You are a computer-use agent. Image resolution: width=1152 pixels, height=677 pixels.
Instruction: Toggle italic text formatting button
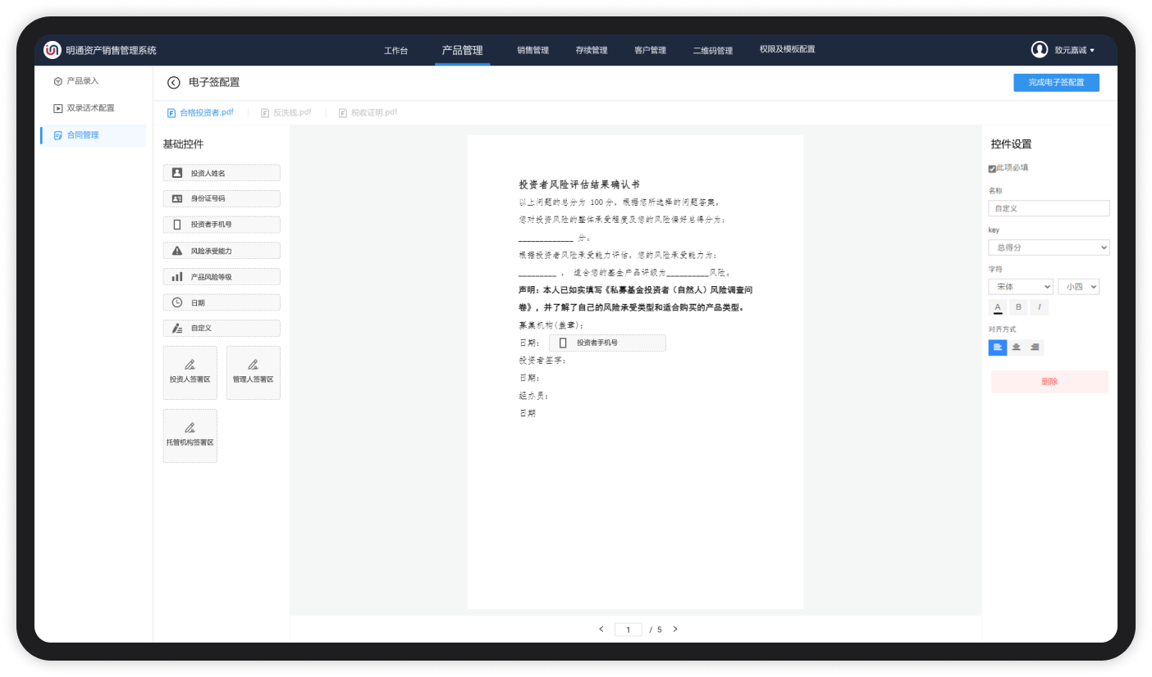(1039, 307)
